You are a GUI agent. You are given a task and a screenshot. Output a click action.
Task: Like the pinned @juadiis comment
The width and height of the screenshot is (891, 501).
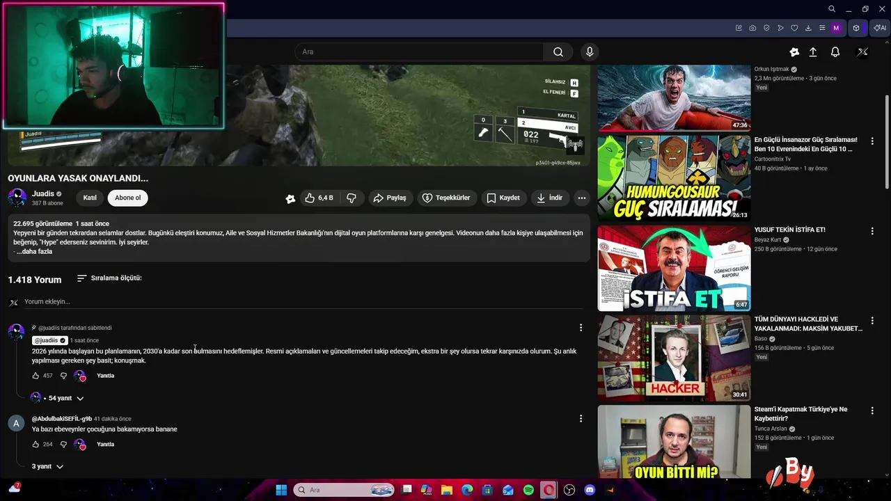36,376
